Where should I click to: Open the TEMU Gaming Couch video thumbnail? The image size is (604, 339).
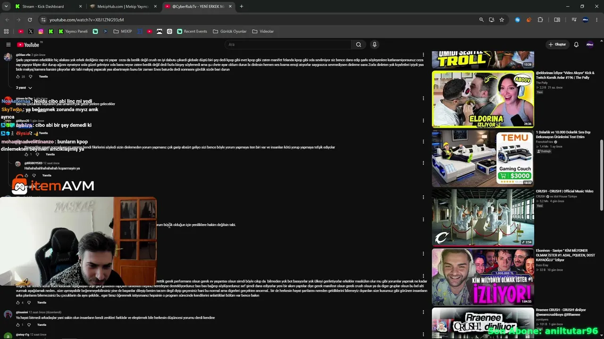click(x=483, y=158)
